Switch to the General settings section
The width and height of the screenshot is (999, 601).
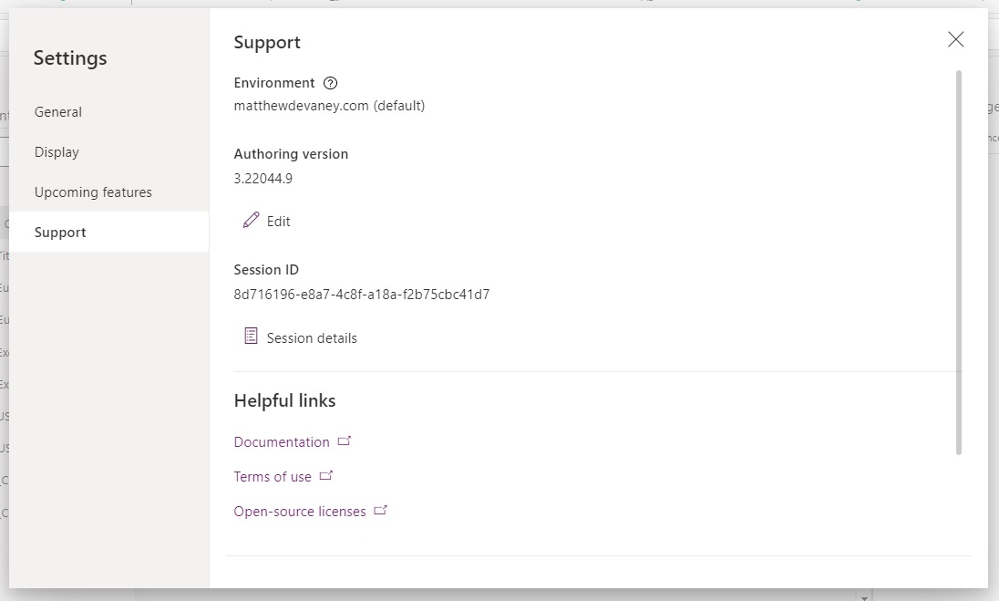(58, 111)
